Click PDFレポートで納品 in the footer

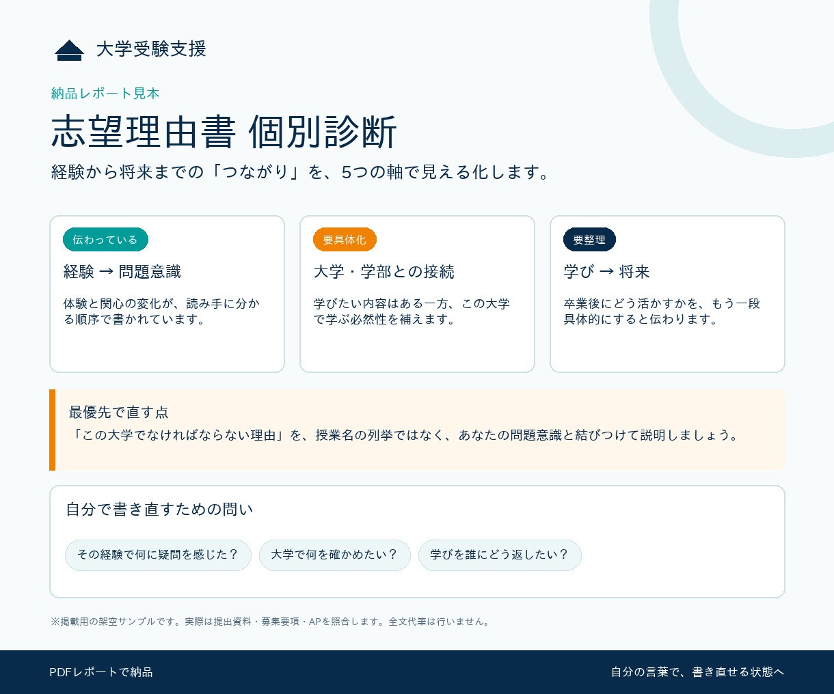click(x=101, y=672)
